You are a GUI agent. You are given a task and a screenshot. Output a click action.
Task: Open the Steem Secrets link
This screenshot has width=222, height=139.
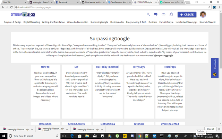(x=76, y=124)
